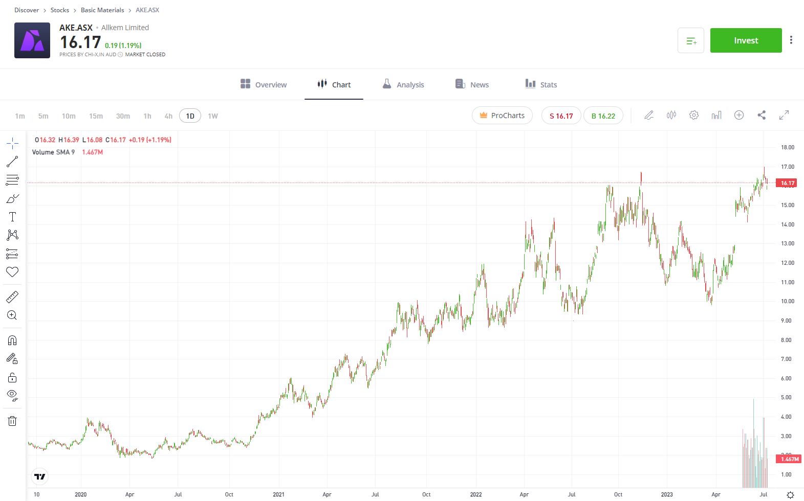Select the text annotation tool
This screenshot has height=501, width=804.
pyautogui.click(x=12, y=217)
